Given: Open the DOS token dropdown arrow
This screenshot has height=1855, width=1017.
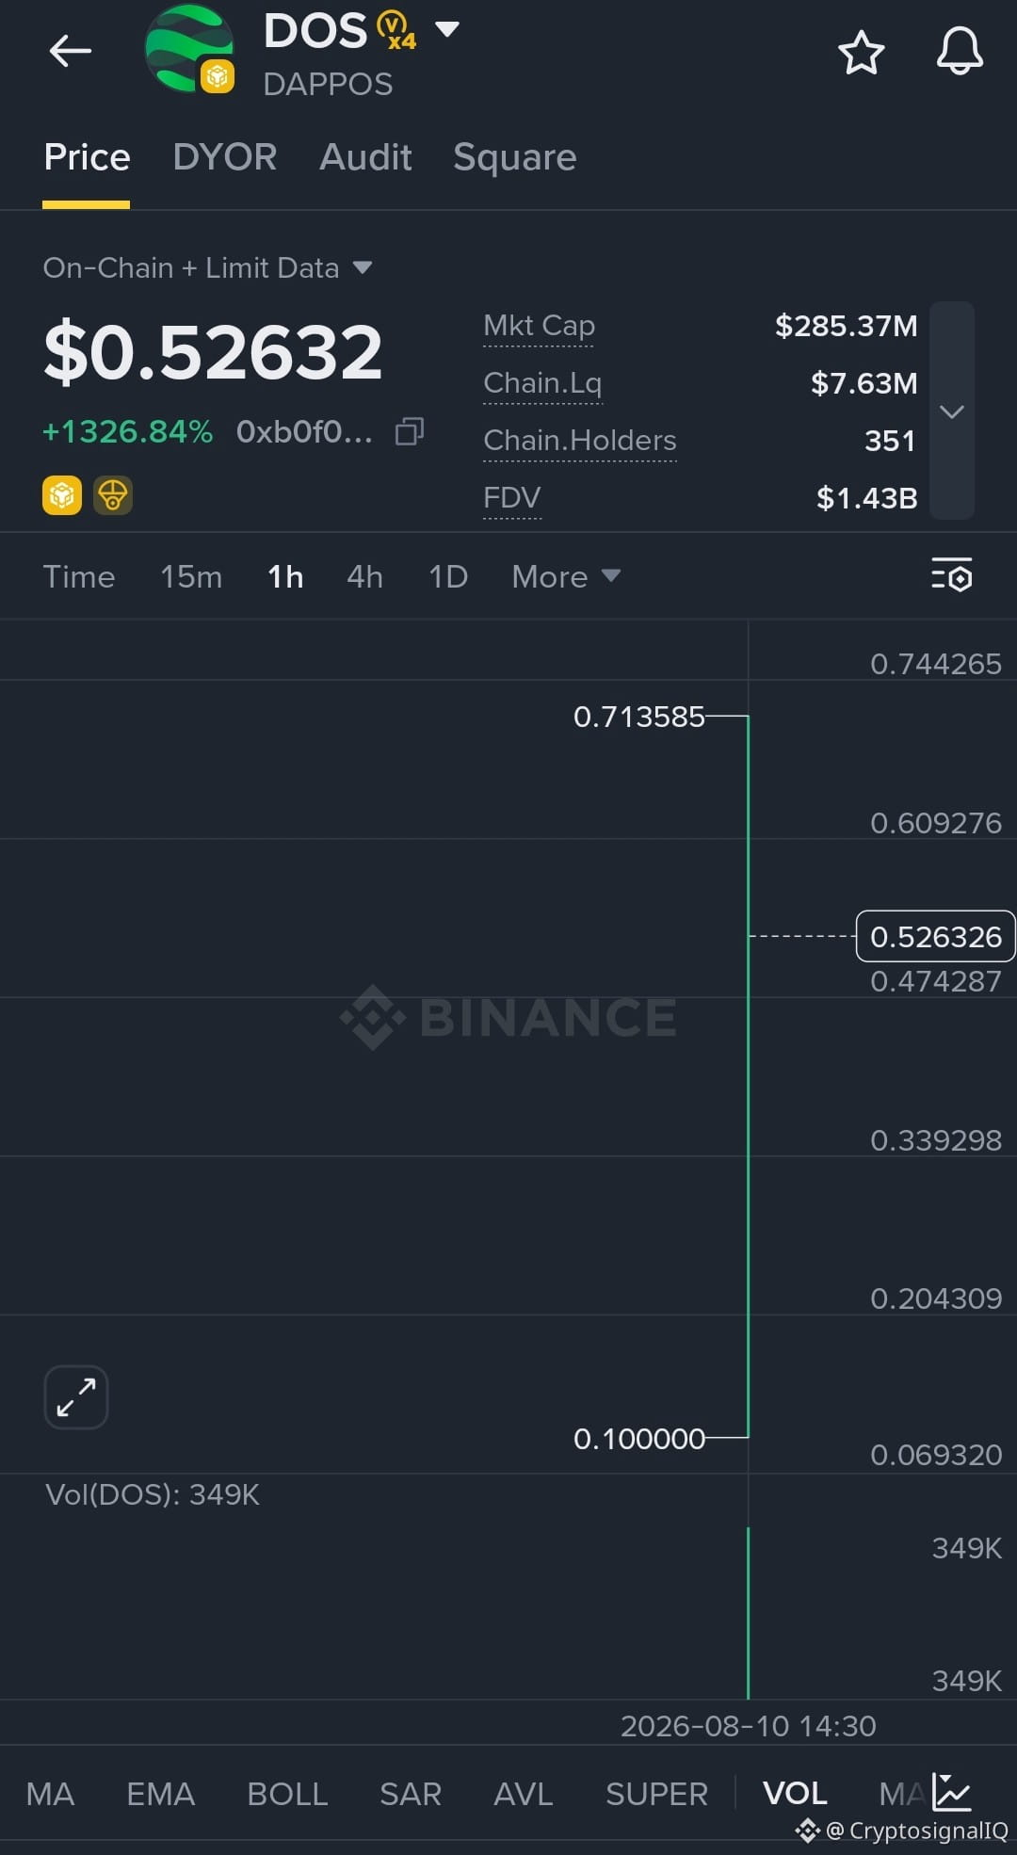Looking at the screenshot, I should 447,29.
